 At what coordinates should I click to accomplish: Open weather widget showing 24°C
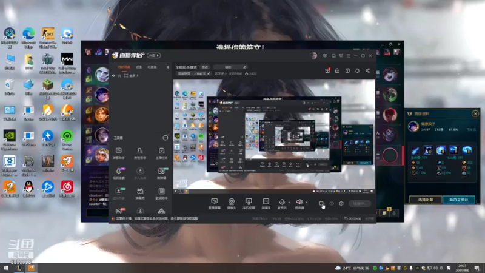click(x=352, y=268)
